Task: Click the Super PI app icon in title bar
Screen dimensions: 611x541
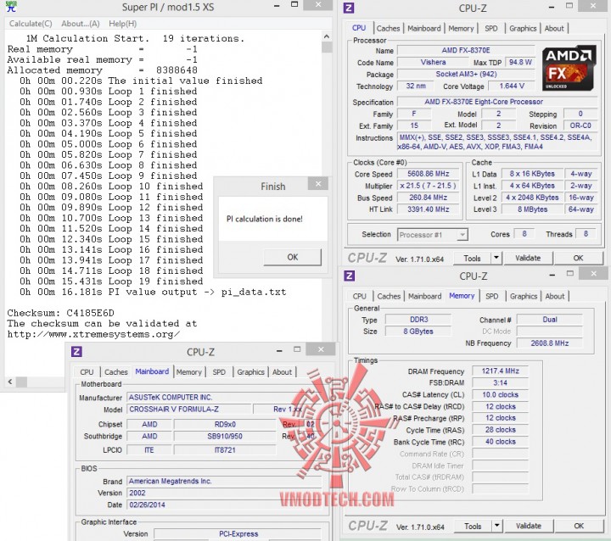Action: 10,6
